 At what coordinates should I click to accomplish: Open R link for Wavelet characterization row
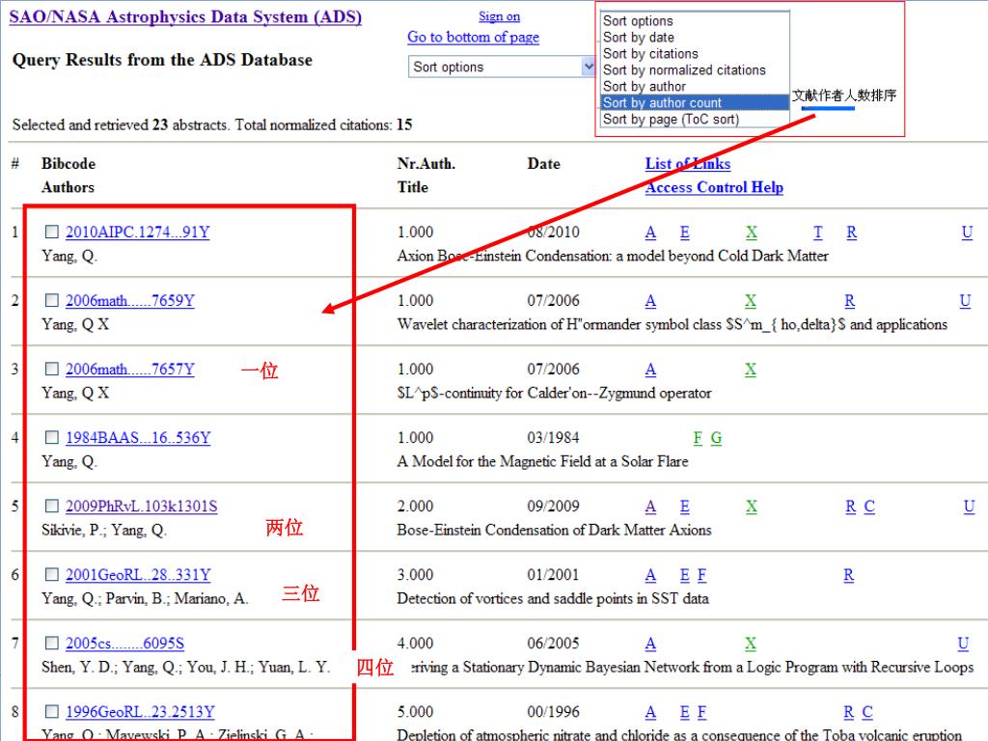click(849, 301)
